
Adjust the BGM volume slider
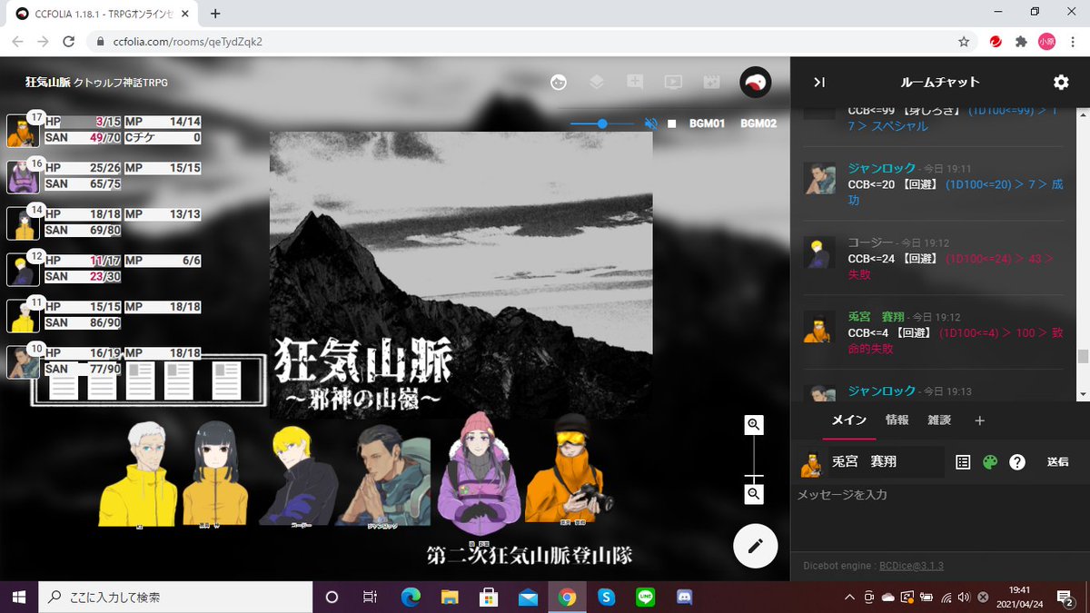pos(602,124)
